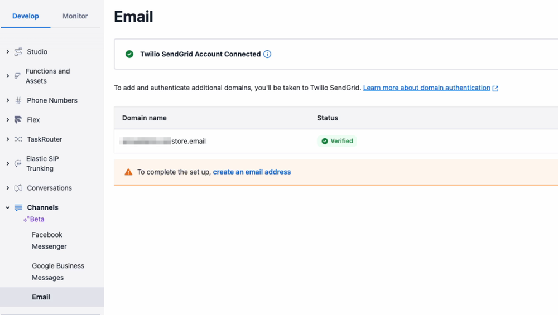The height and width of the screenshot is (315, 558).
Task: Collapse the Channels section chevron
Action: (x=8, y=207)
